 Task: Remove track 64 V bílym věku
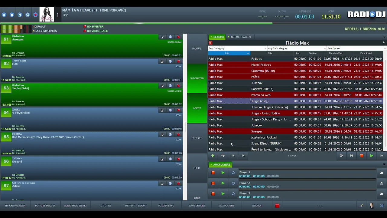178,110
